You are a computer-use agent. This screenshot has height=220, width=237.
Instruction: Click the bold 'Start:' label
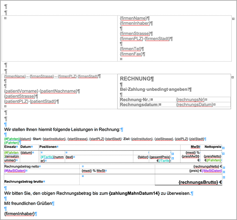tap(37, 139)
